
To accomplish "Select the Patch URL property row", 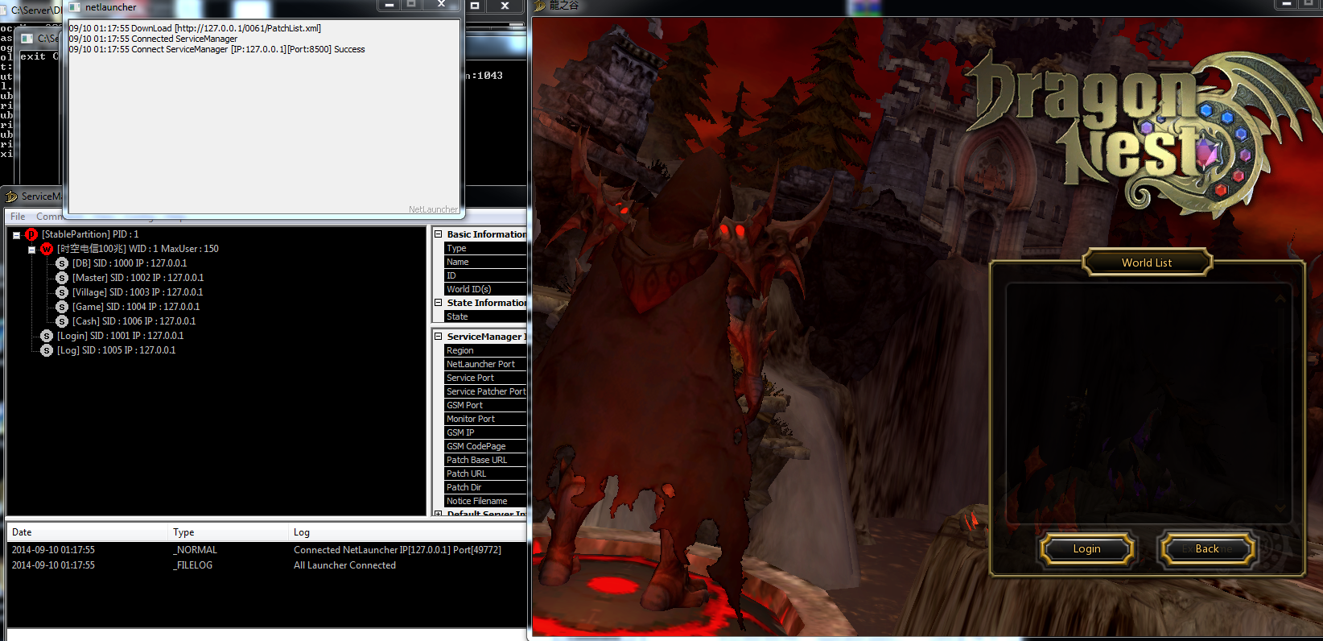I will (485, 474).
